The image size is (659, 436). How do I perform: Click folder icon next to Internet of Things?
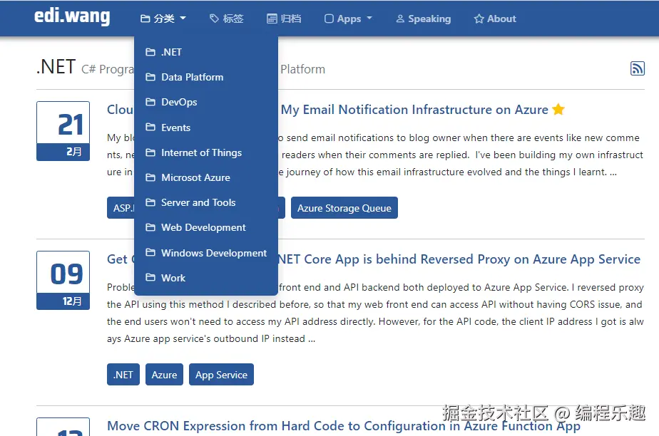click(x=150, y=152)
